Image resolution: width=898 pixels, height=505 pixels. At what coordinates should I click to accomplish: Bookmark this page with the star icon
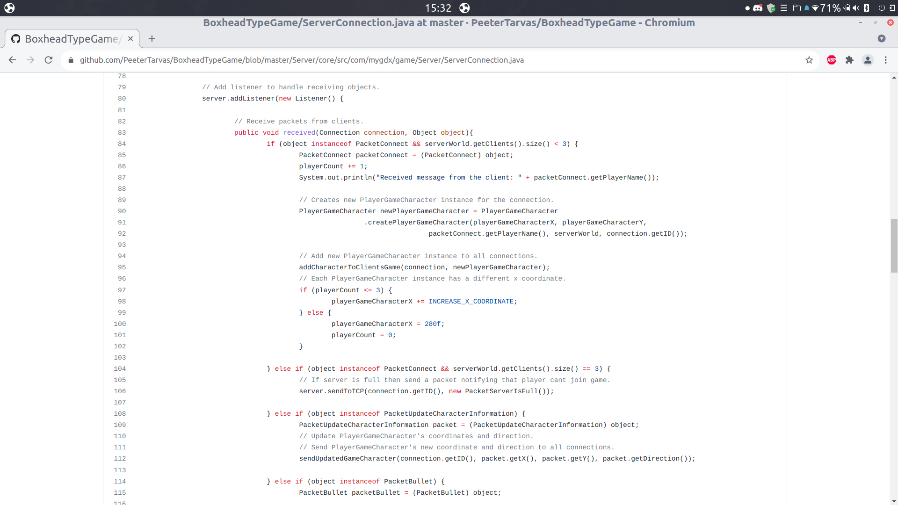(809, 60)
